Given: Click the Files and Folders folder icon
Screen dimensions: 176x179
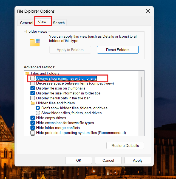Looking at the screenshot, I should [27, 73].
